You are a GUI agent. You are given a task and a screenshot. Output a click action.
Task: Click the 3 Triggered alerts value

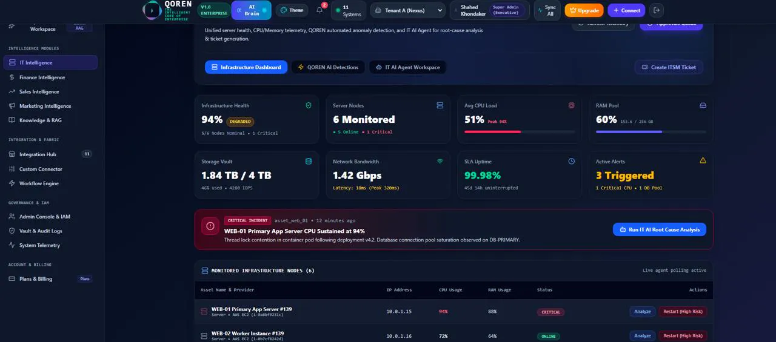click(x=625, y=176)
